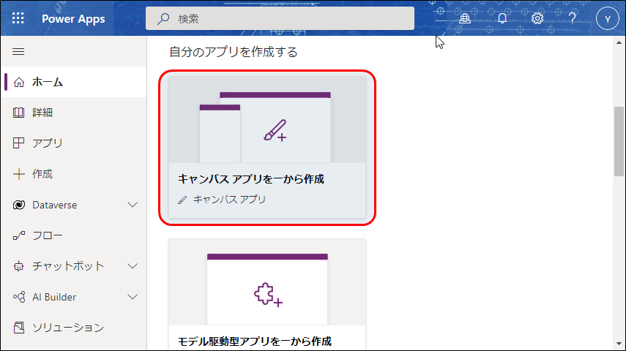Click the キャンバス アプリ label with pencil icon
This screenshot has width=626, height=351.
tap(222, 200)
